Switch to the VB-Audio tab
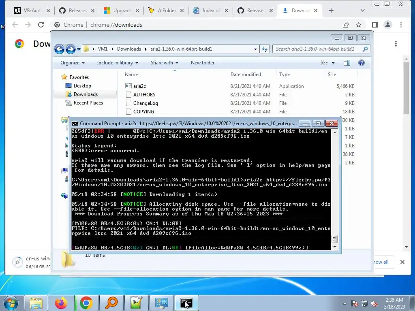The width and height of the screenshot is (415, 311). (x=32, y=11)
